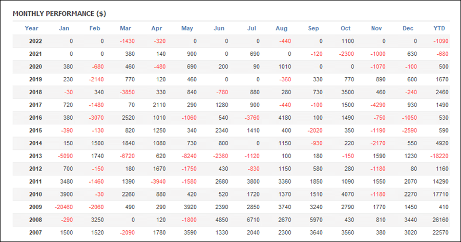Click the 6710 value in 2008 Jul
461x242 pixels.
pyautogui.click(x=253, y=220)
